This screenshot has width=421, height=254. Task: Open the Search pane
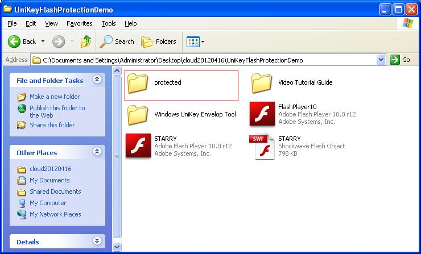(x=117, y=41)
